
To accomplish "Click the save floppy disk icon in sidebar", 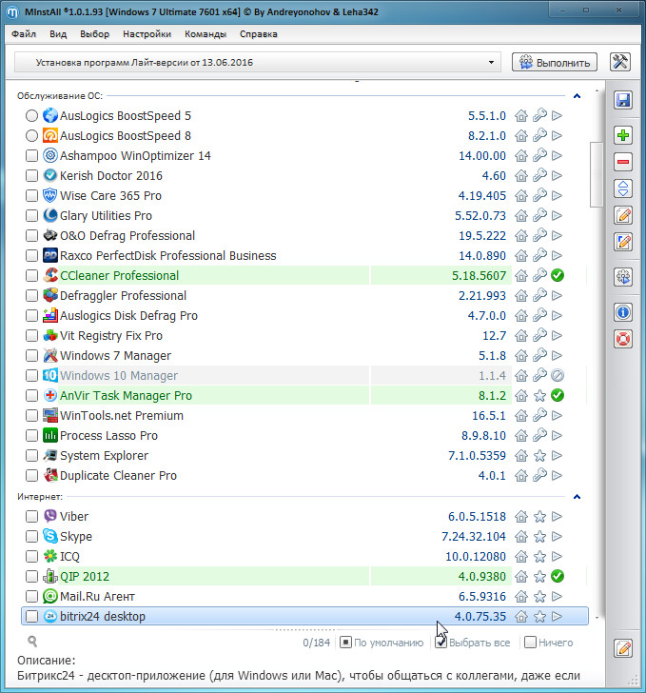I will (x=623, y=100).
